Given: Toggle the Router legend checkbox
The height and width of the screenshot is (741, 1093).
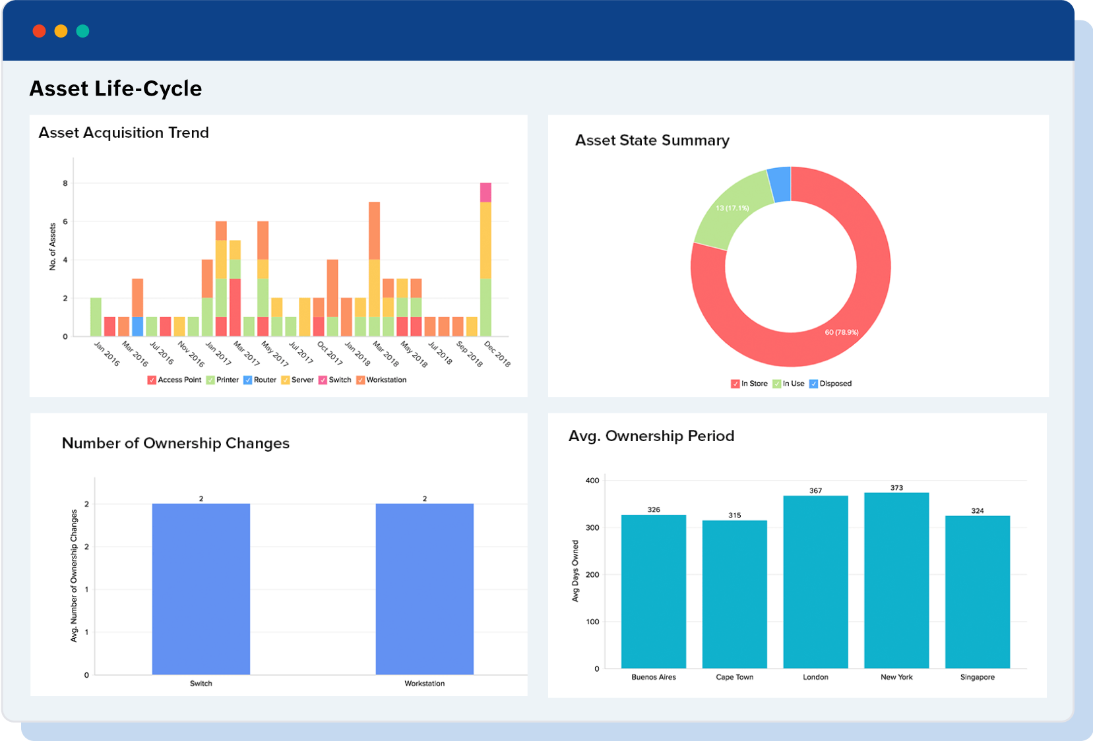Looking at the screenshot, I should (248, 380).
